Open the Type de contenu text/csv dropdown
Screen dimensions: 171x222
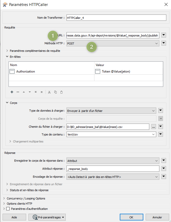(111, 134)
